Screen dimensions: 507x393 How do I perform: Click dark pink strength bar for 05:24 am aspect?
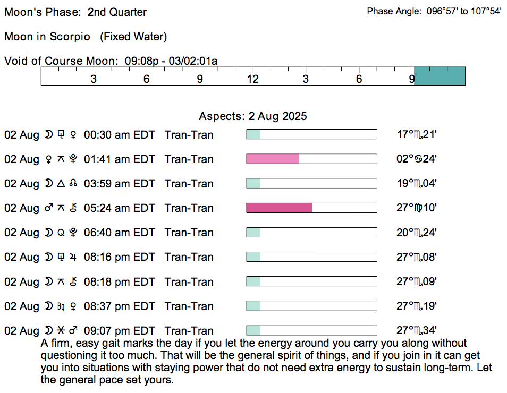(278, 208)
